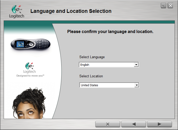Click 'Please confirm your language and location.' text
The width and height of the screenshot is (178, 130).
[110, 32]
